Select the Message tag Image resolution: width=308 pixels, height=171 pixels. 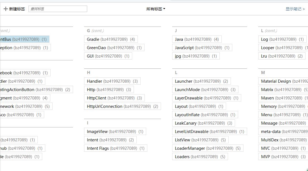283,123
